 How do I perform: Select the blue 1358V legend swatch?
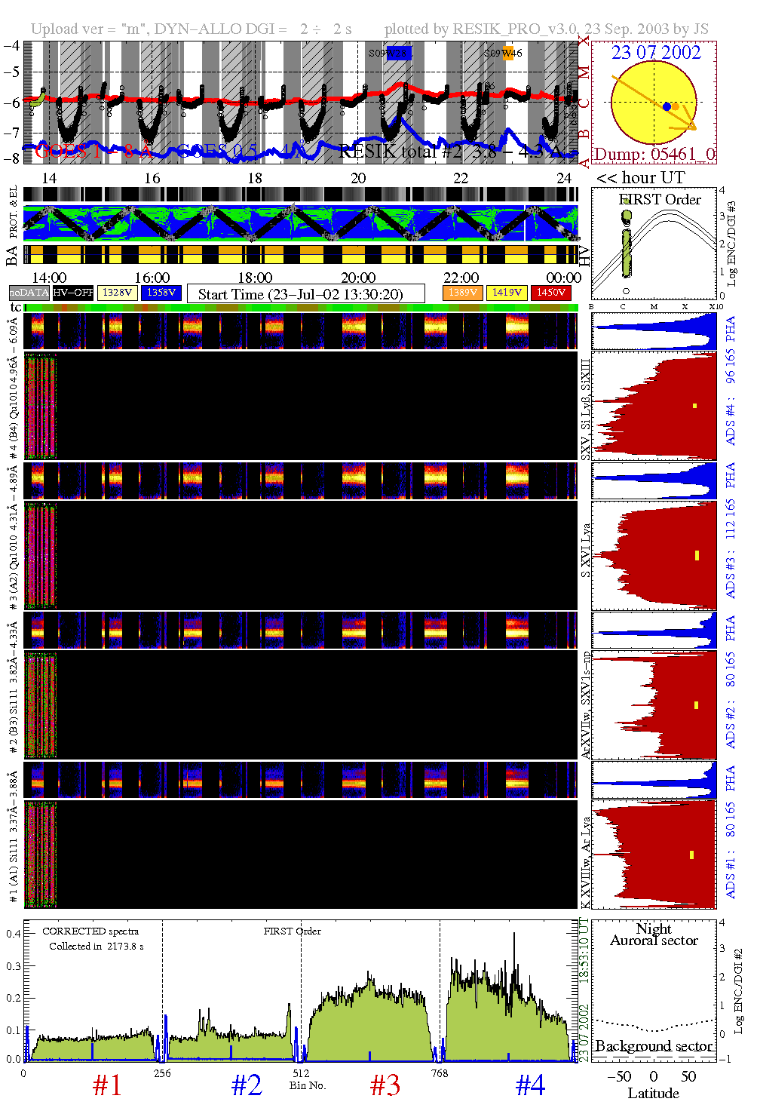pyautogui.click(x=161, y=293)
